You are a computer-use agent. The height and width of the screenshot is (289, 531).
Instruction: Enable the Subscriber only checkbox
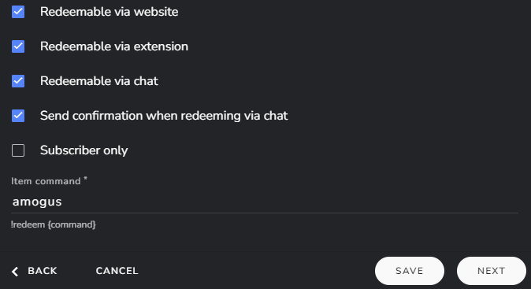[x=18, y=150]
